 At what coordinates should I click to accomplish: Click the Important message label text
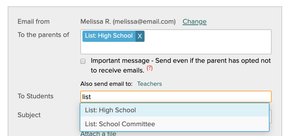181,61
